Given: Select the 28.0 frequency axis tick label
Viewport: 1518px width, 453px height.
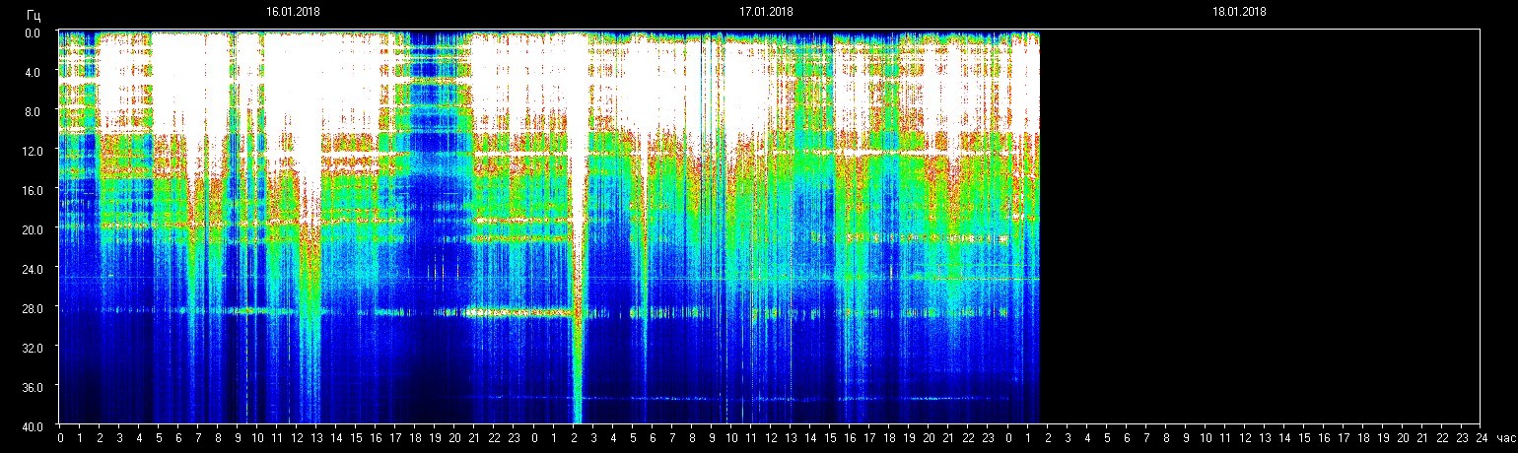Looking at the screenshot, I should (x=33, y=308).
